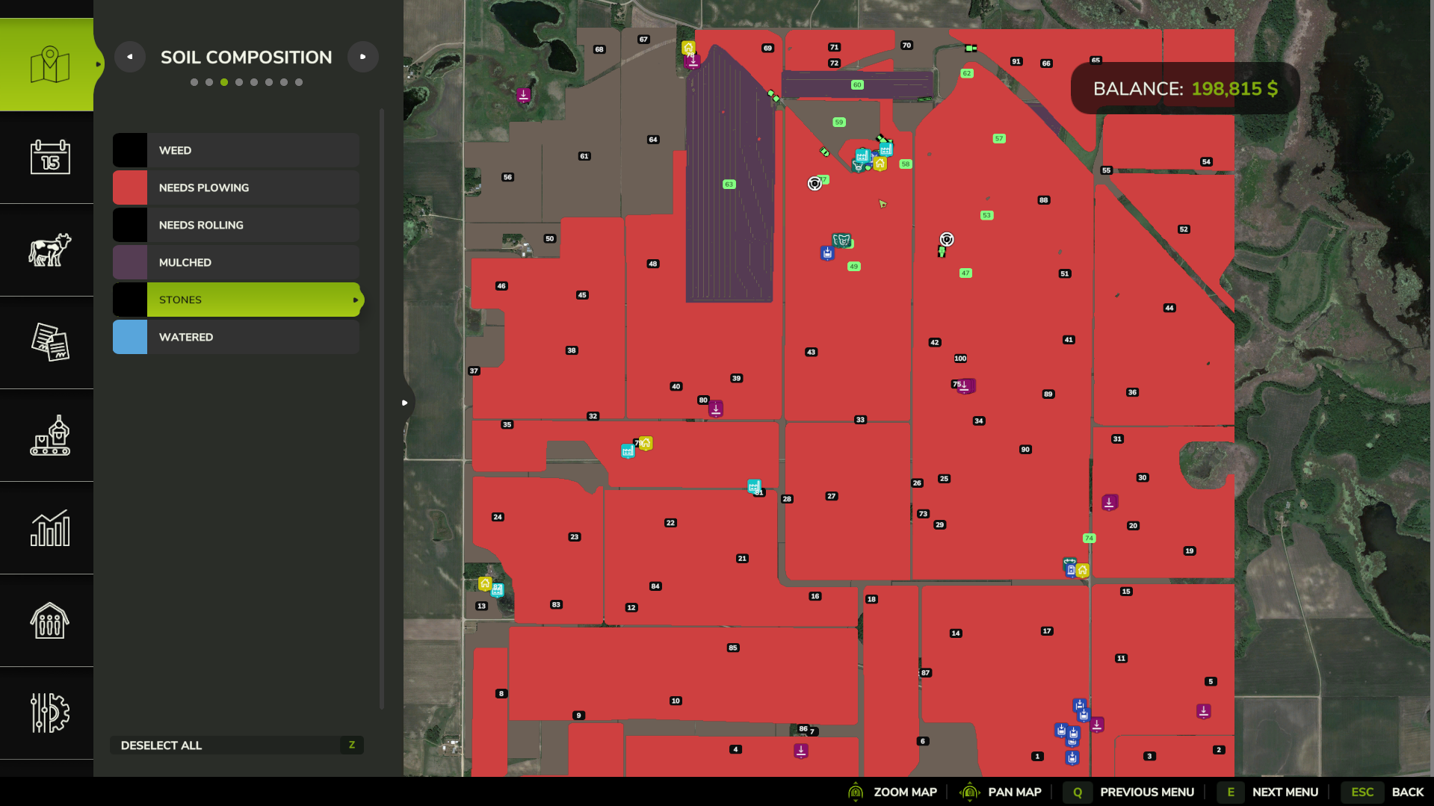
Task: Click NEXT MENU in the bottom bar
Action: (x=1285, y=792)
